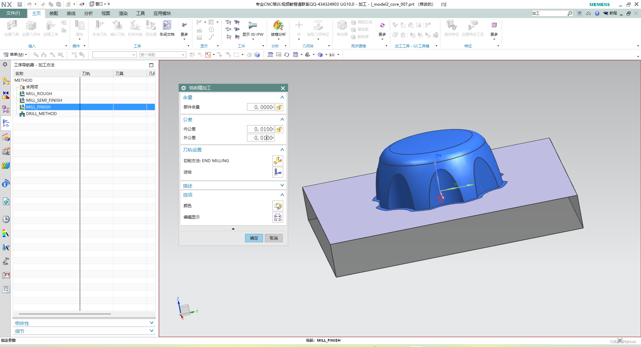Expand the 描述 section
The height and width of the screenshot is (347, 641).
[282, 186]
